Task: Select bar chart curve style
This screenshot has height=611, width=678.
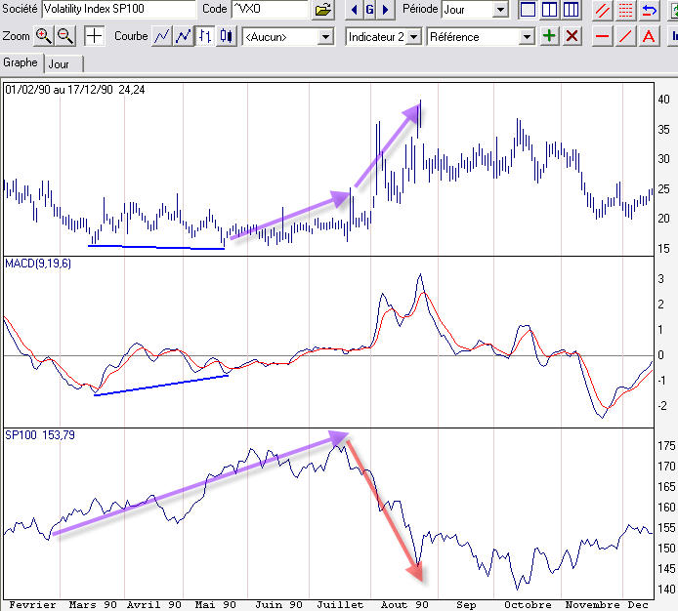Action: 205,36
